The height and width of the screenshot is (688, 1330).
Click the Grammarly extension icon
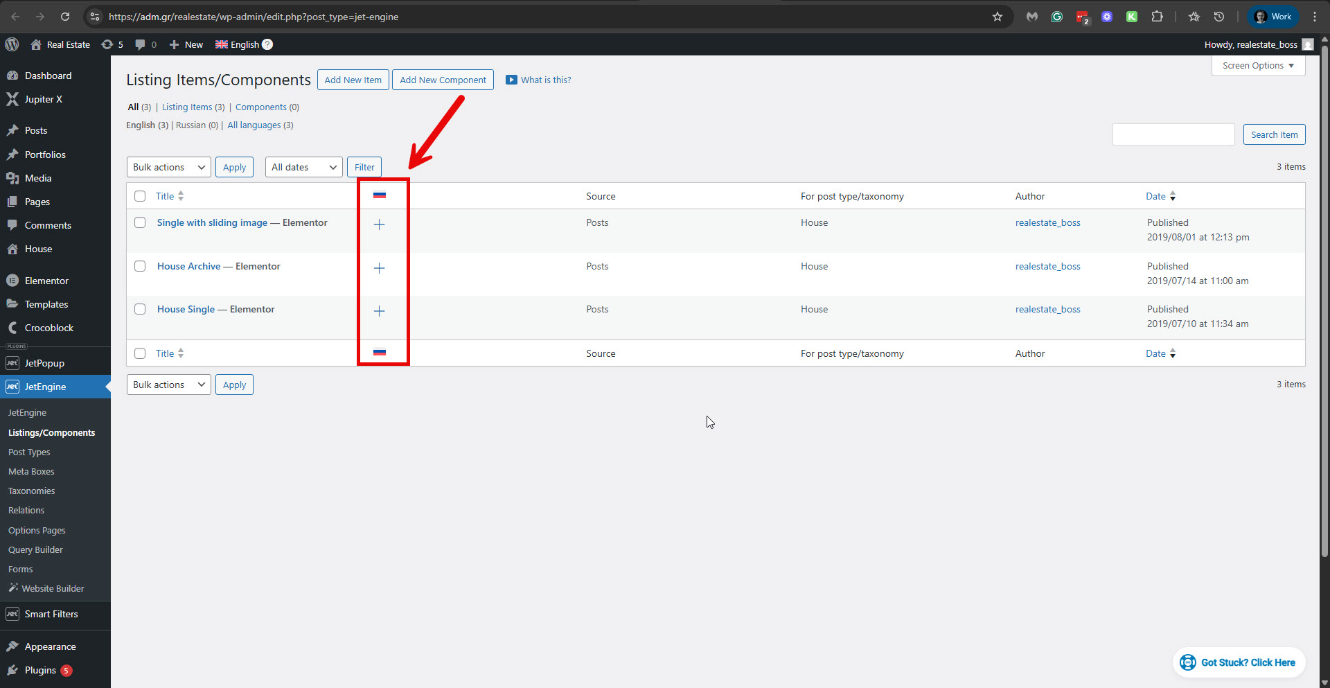point(1057,17)
